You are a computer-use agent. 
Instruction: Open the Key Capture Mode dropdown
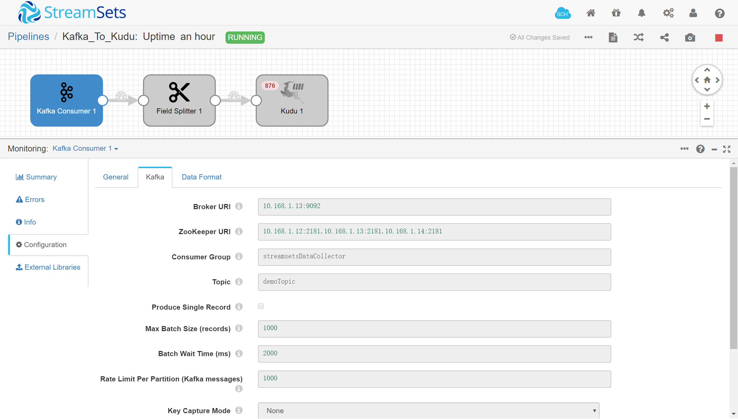[x=428, y=410]
